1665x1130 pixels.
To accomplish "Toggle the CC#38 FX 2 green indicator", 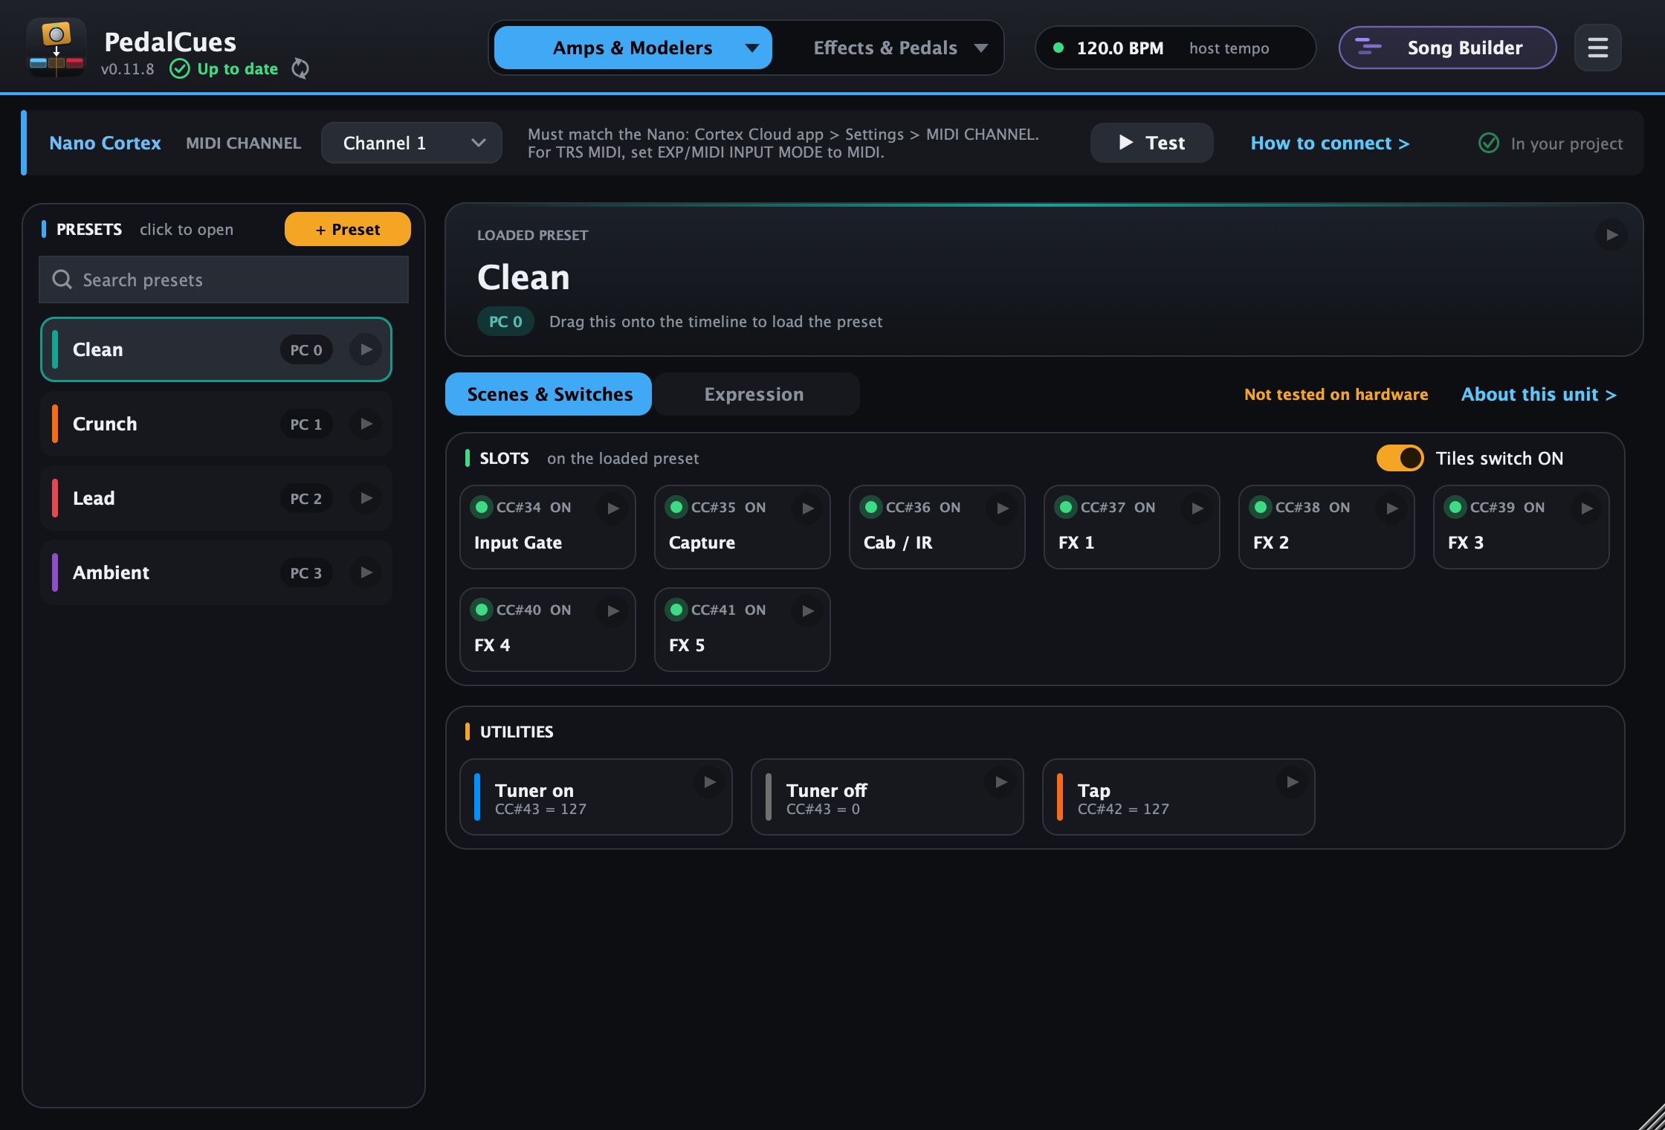I will [x=1261, y=507].
